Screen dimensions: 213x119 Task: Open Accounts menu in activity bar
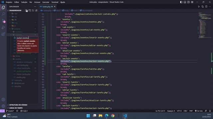tap(3, 99)
